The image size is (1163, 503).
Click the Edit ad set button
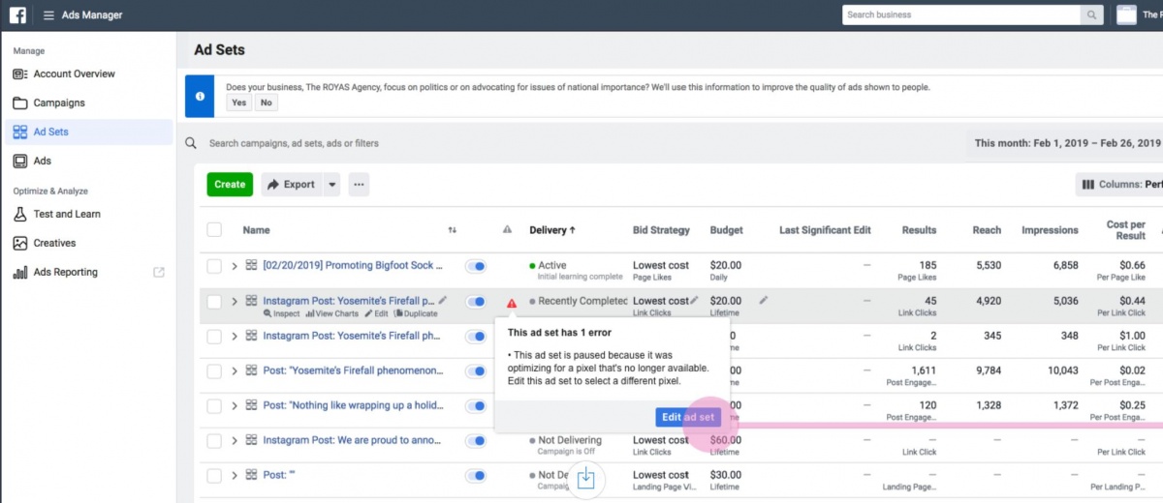click(x=688, y=418)
